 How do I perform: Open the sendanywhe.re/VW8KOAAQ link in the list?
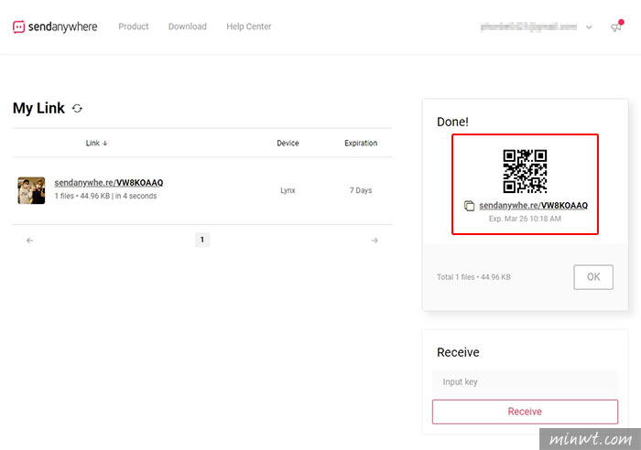[109, 183]
